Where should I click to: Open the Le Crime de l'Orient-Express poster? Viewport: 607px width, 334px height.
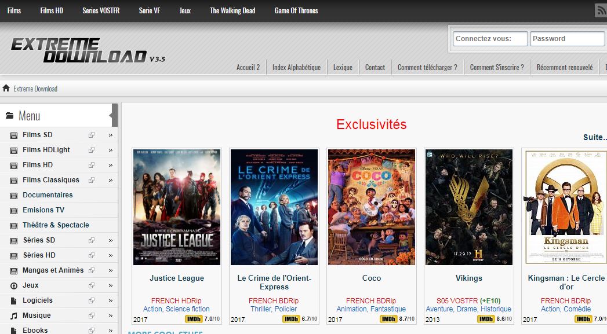pyautogui.click(x=274, y=207)
